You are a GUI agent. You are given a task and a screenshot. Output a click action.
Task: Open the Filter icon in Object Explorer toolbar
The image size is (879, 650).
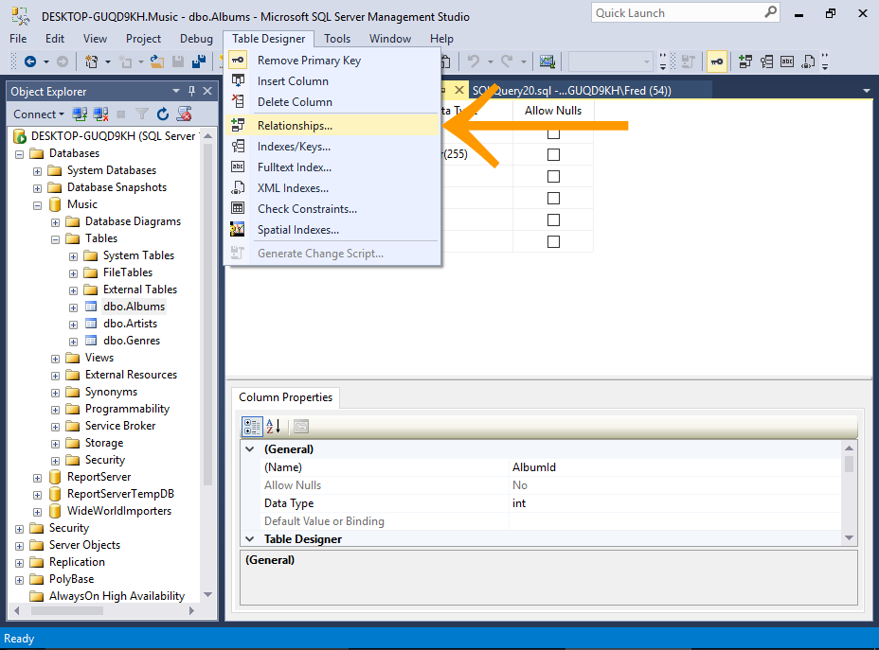[x=141, y=114]
